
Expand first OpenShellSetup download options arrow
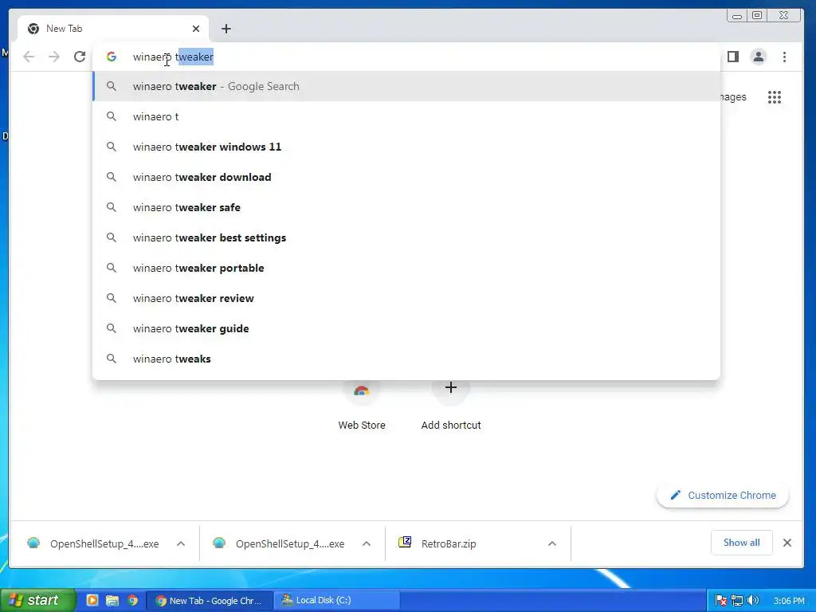[181, 543]
